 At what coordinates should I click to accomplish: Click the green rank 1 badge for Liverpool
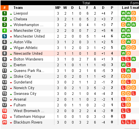(x=5, y=13)
